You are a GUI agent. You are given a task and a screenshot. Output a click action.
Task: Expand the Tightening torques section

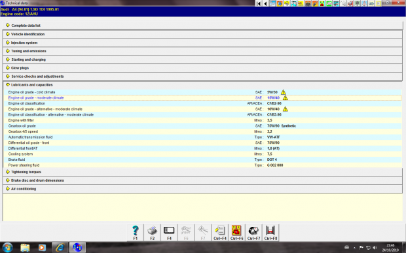203,172
